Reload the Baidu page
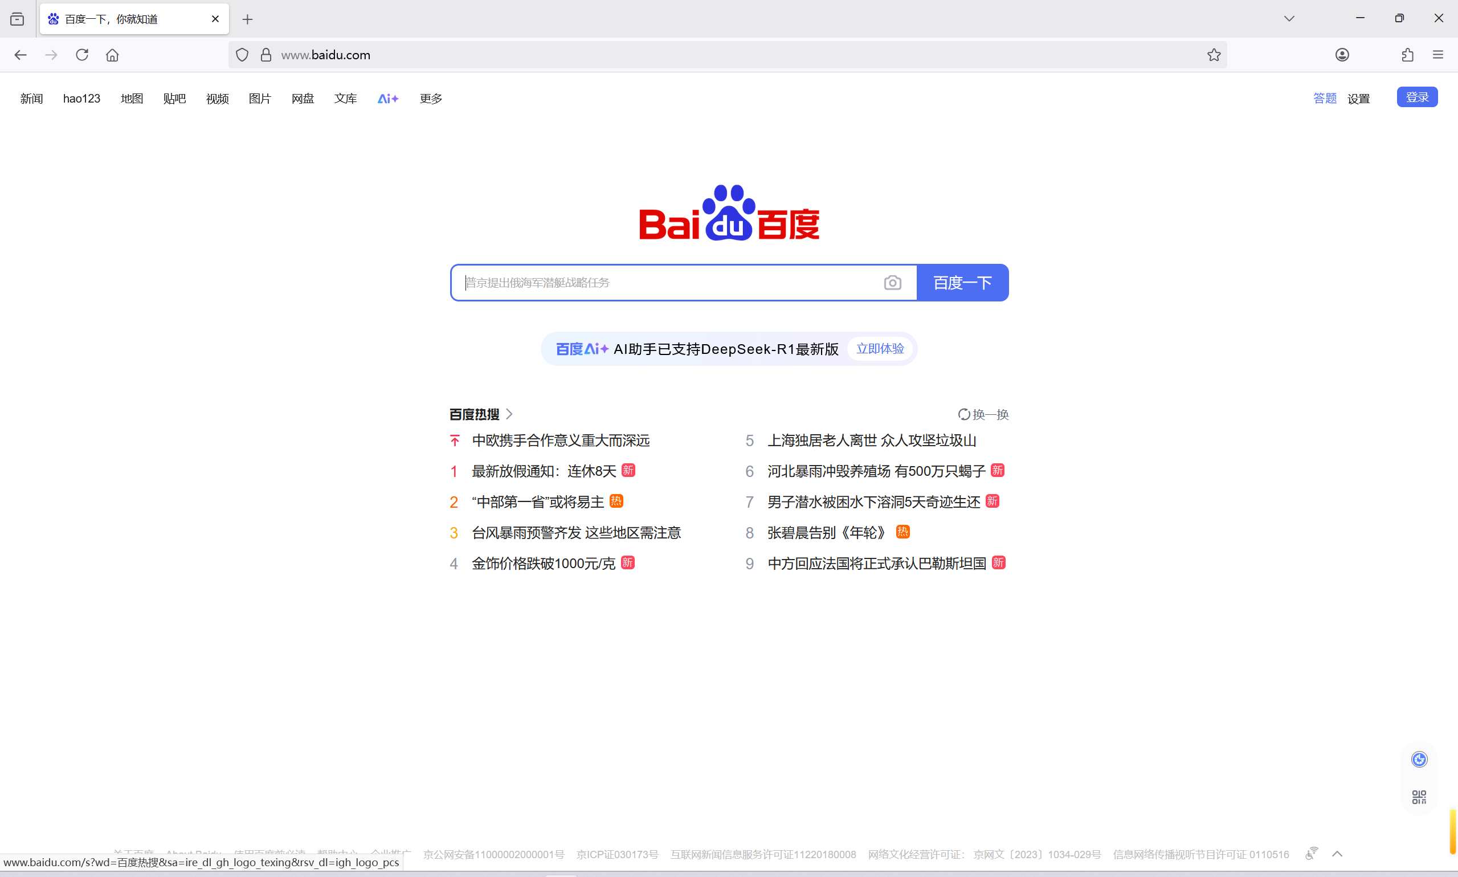The height and width of the screenshot is (877, 1458). point(82,55)
